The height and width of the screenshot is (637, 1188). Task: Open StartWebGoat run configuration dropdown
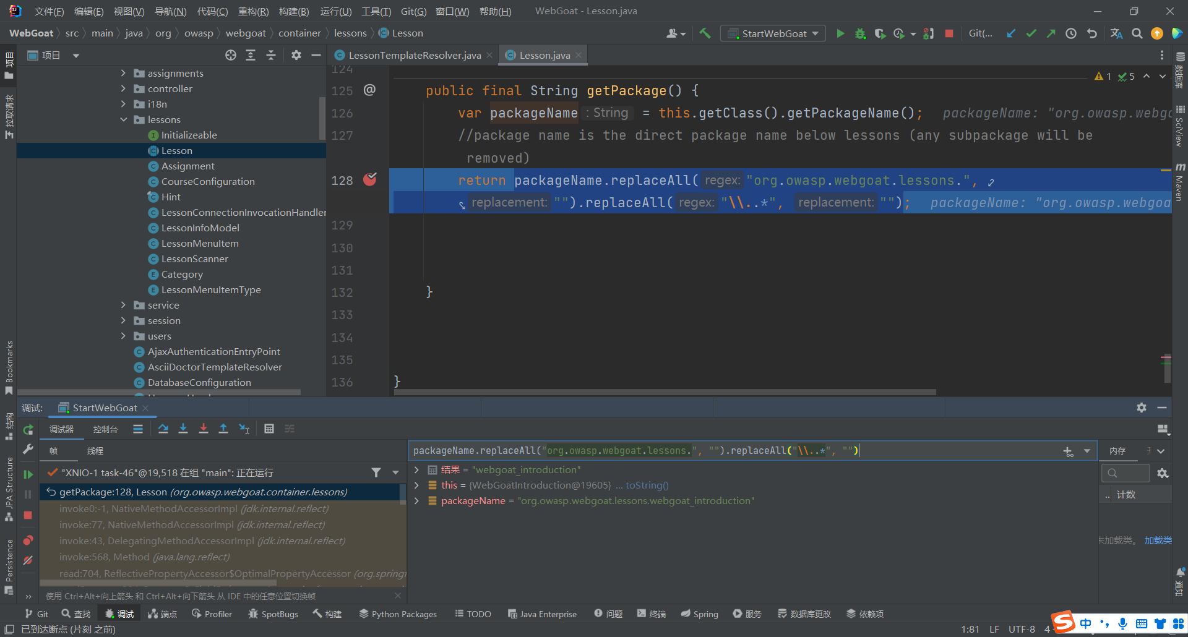[x=773, y=33]
